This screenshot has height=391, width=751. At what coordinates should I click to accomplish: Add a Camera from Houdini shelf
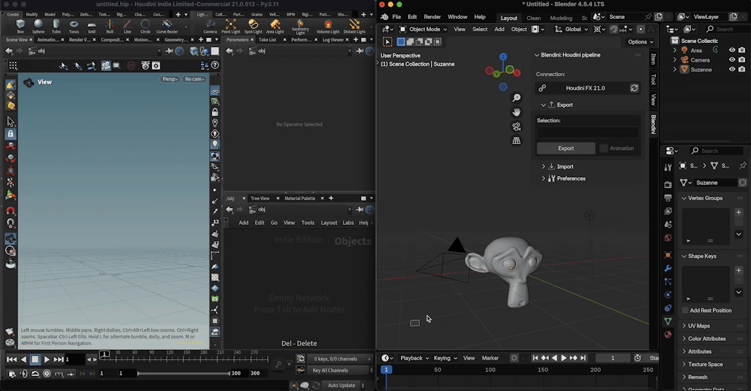(x=210, y=26)
